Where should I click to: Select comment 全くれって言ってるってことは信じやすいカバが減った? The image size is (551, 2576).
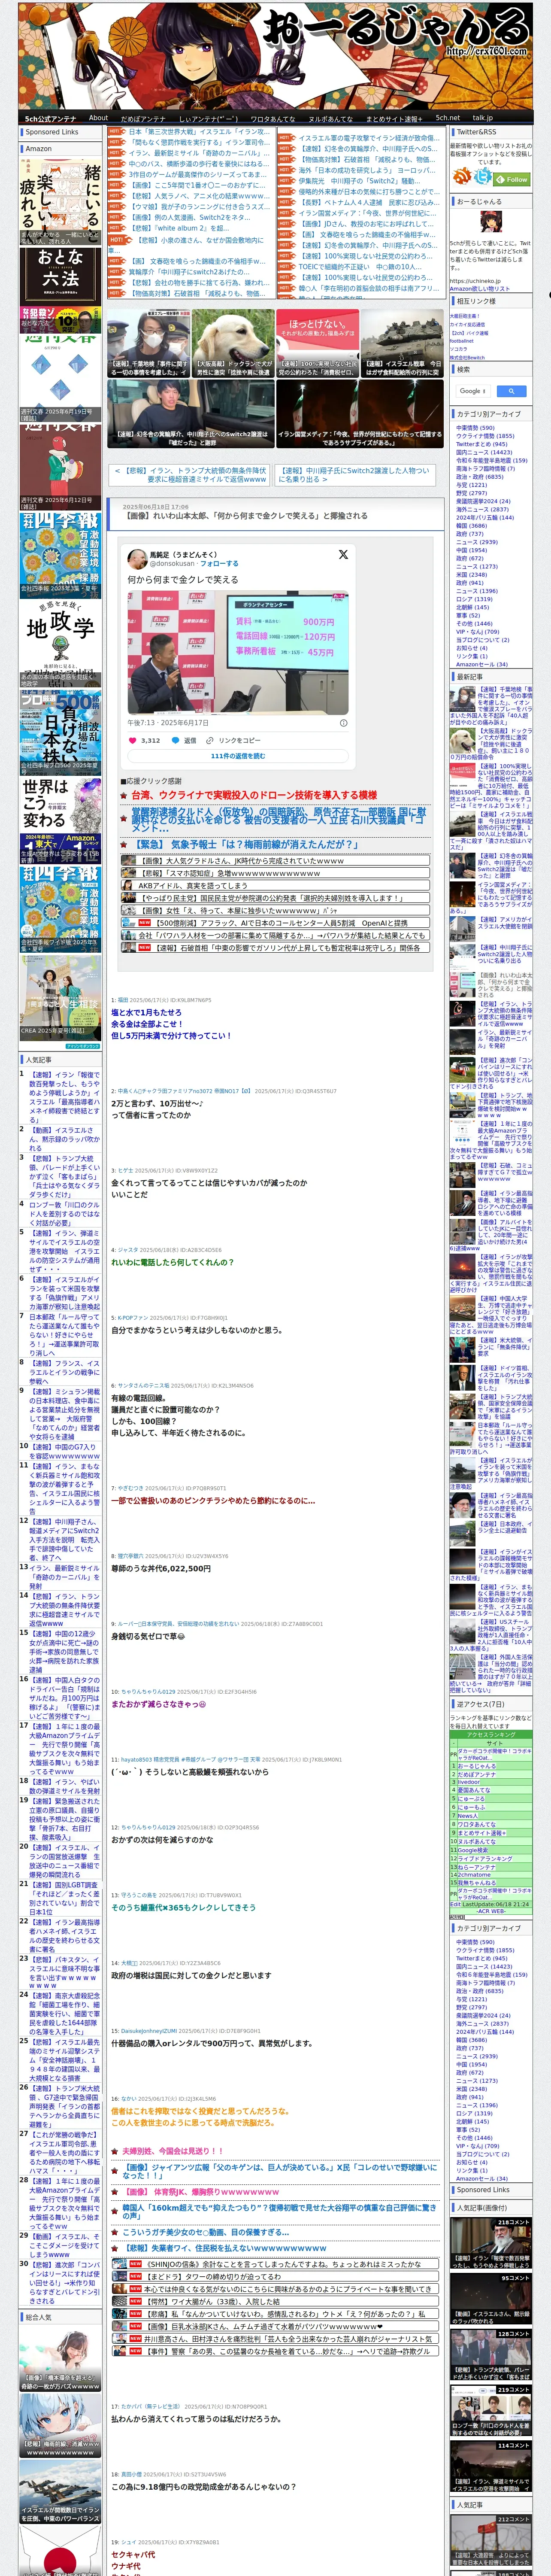[209, 1182]
